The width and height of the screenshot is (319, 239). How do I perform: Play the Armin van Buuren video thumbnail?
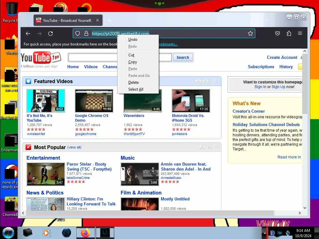click(x=140, y=174)
